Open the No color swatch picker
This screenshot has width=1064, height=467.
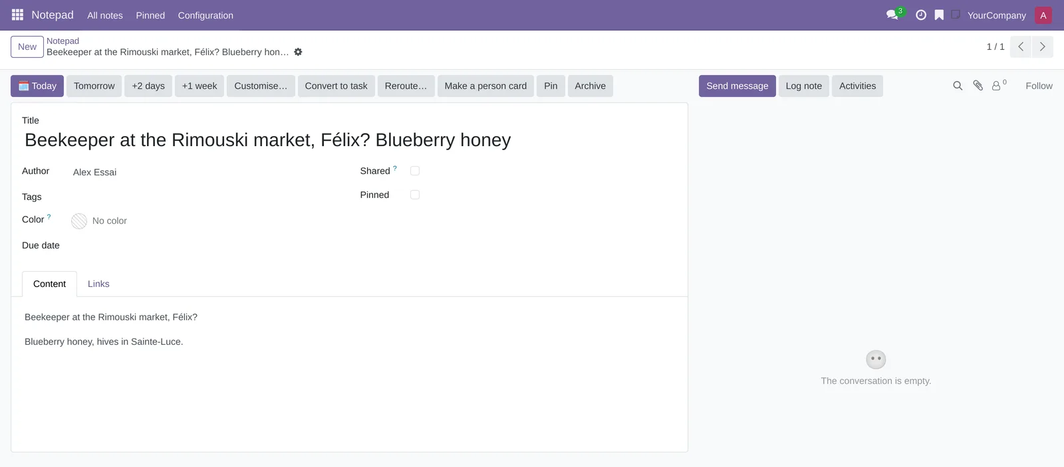tap(79, 221)
